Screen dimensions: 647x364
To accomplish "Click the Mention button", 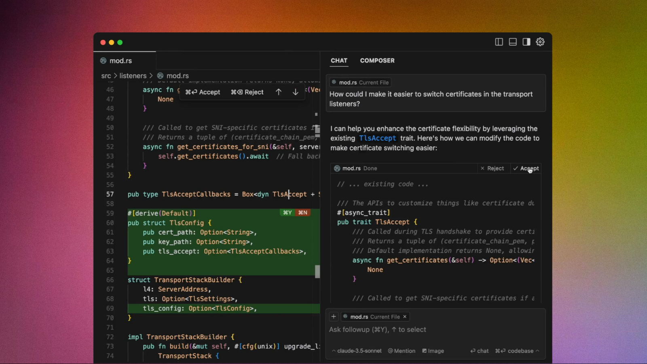I will (x=402, y=351).
